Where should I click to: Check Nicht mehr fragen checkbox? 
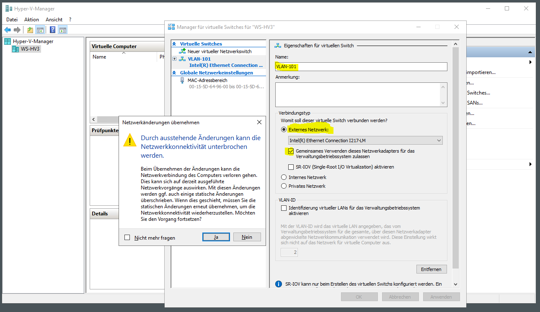pos(127,238)
